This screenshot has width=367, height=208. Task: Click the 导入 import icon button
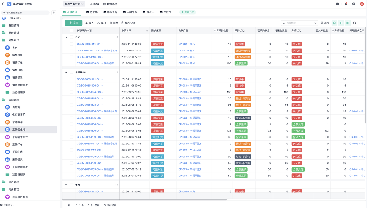pos(90,23)
